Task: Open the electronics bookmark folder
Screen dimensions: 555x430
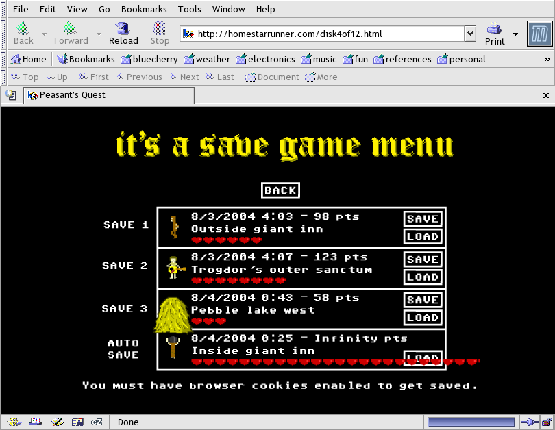Action: [265, 59]
